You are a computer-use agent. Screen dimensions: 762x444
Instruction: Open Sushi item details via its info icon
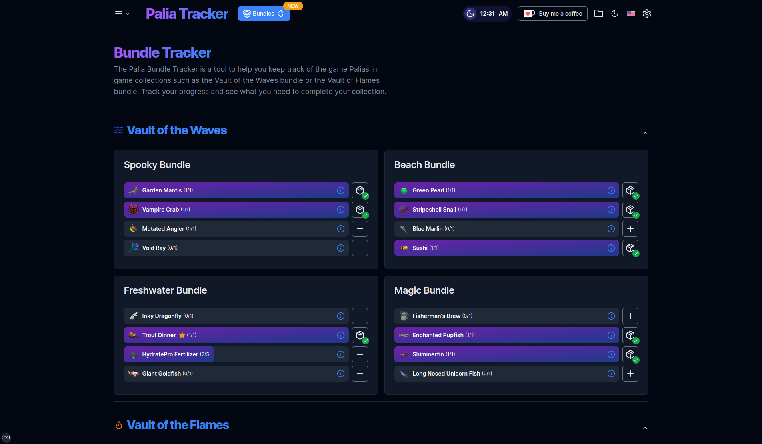tap(611, 248)
